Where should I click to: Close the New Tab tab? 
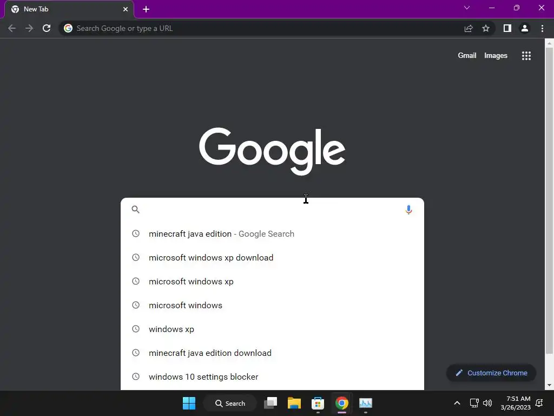point(126,9)
